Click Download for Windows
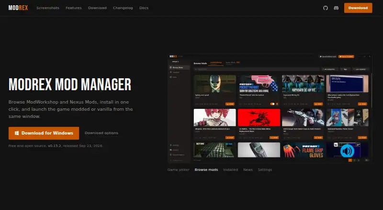The height and width of the screenshot is (210, 383). coord(44,133)
